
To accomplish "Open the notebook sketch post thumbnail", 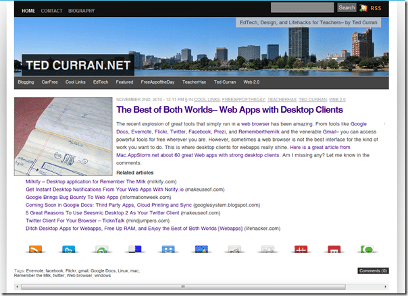I will pyautogui.click(x=63, y=136).
